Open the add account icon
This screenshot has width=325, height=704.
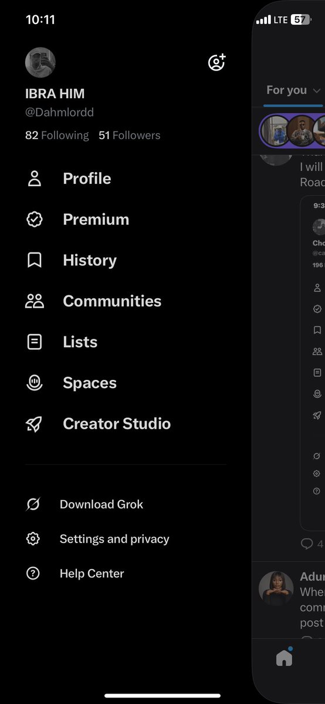(217, 62)
